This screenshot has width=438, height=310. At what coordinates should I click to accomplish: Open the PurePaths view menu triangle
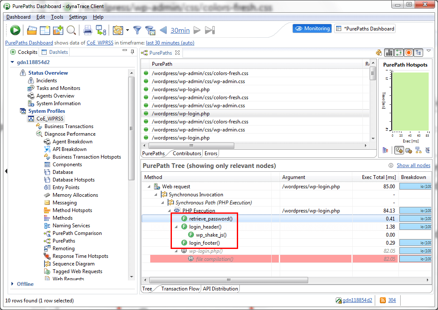(x=429, y=51)
